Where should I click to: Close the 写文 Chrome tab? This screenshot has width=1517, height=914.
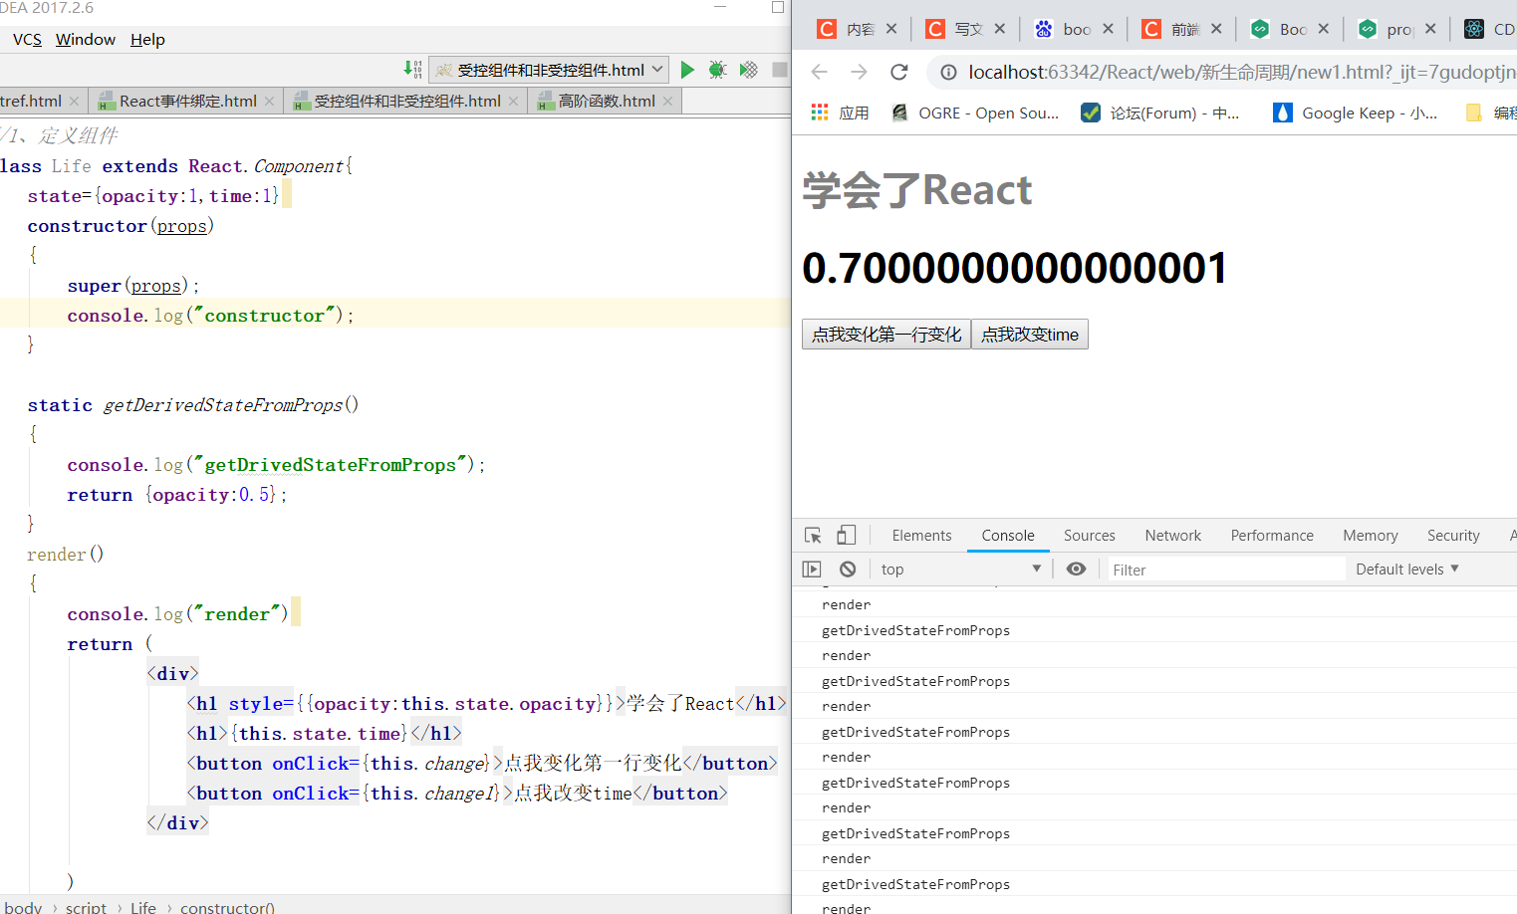[1000, 29]
